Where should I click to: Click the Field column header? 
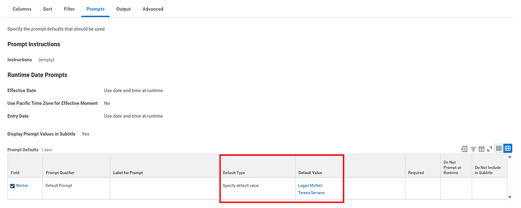[25, 166]
